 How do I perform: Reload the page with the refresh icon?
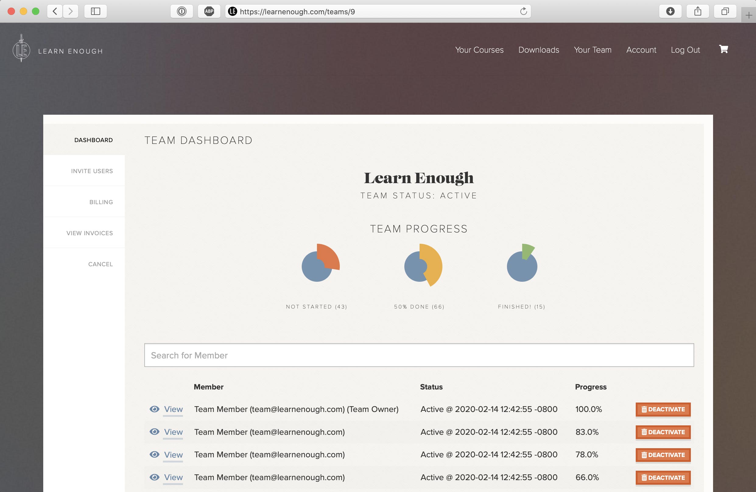point(523,12)
